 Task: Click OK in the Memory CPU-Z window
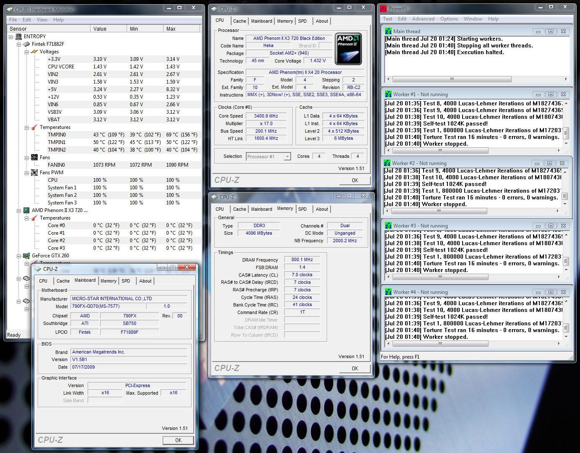[x=355, y=369]
